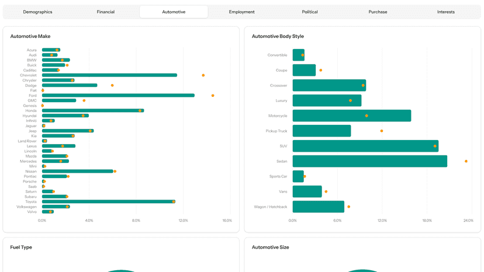Image resolution: width=484 pixels, height=272 pixels.
Task: Click the Mercedes label in Automotive Make
Action: (x=29, y=161)
